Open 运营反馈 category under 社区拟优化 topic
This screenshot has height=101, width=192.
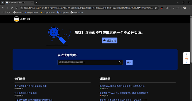click(x=19, y=96)
